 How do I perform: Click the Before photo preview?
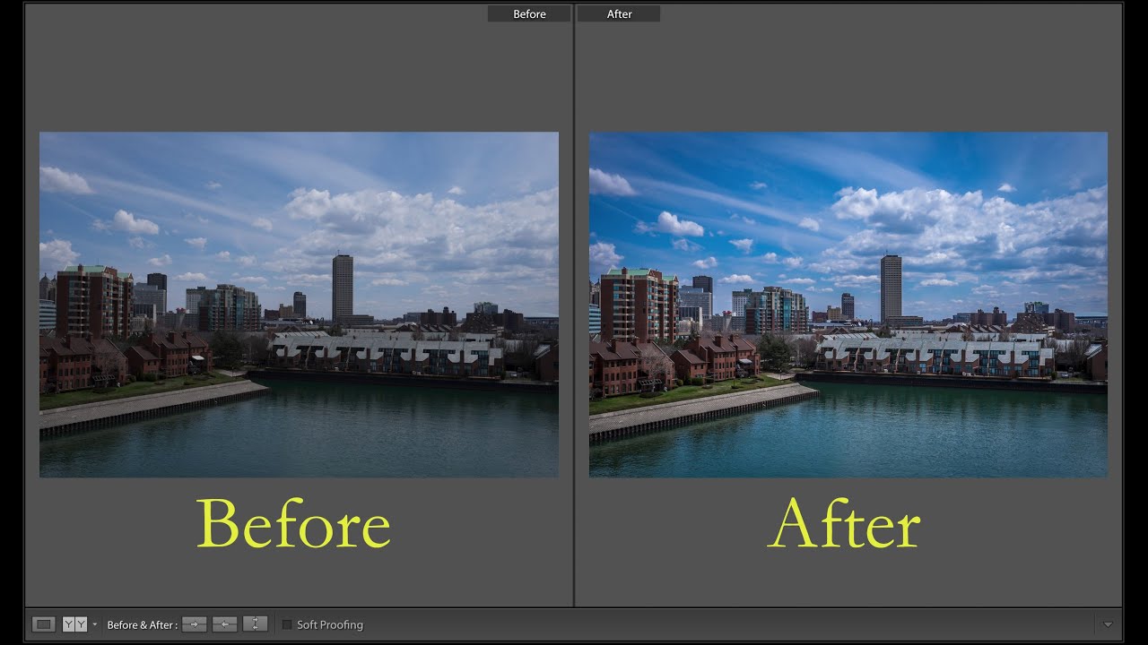pos(299,305)
